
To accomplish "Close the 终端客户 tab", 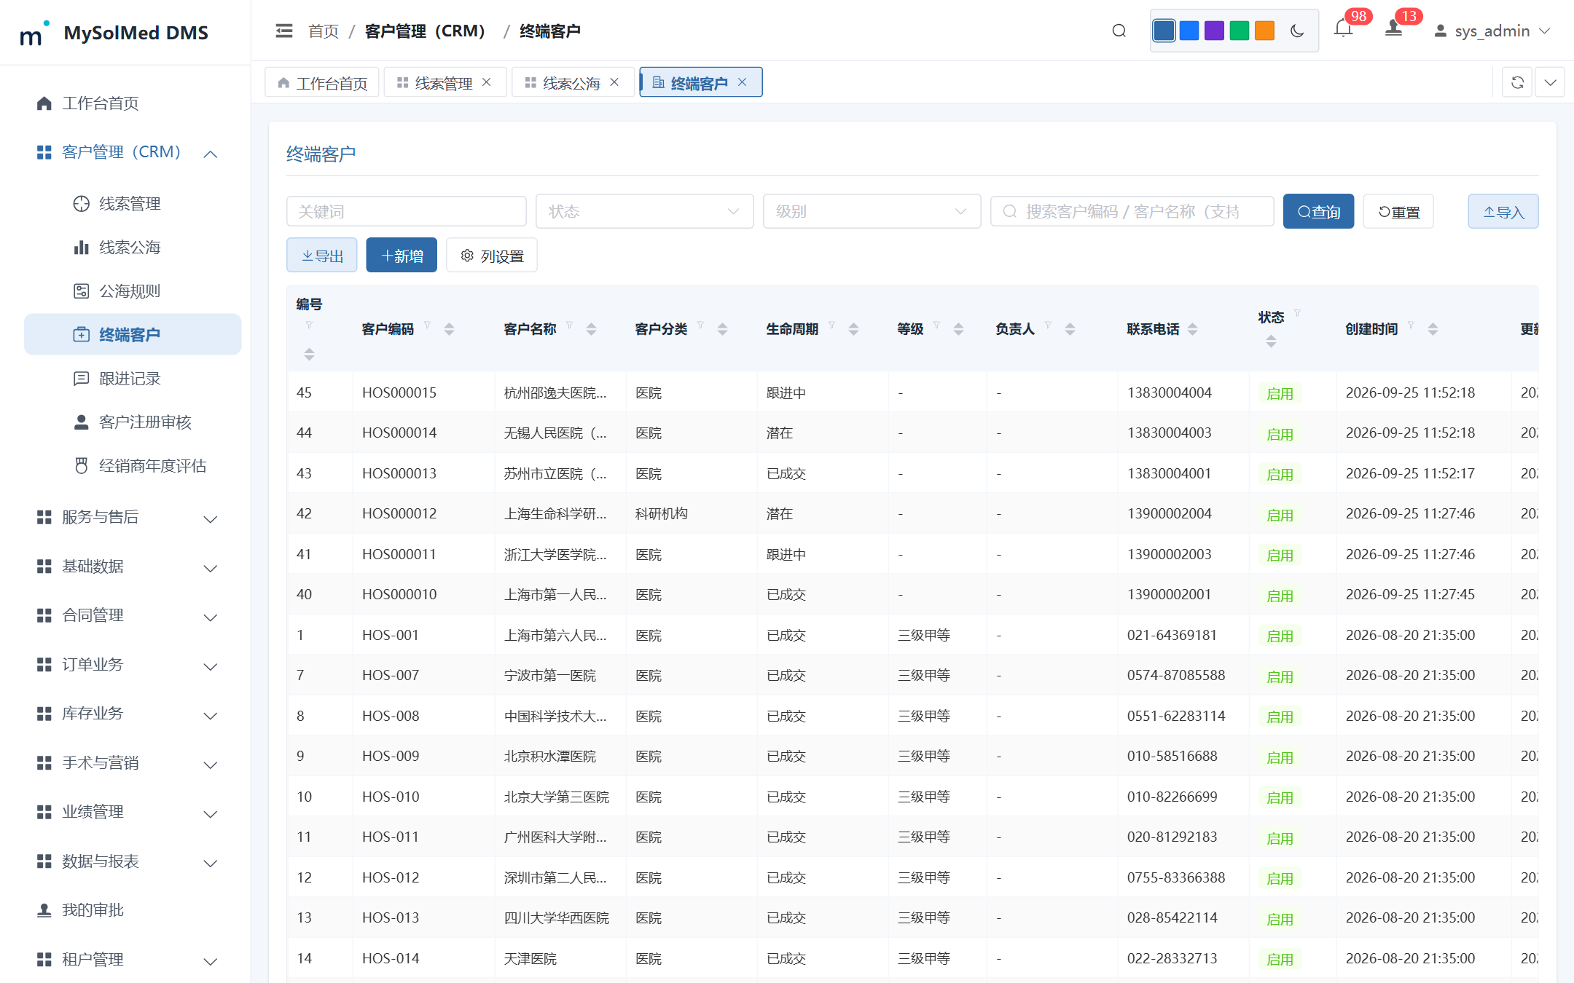I will point(742,82).
